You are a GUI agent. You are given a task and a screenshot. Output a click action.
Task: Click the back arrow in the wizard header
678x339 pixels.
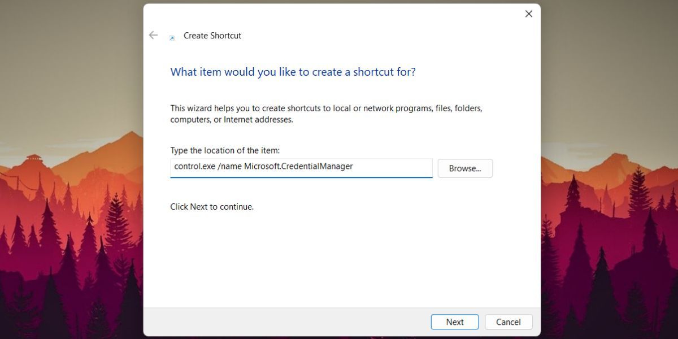tap(153, 35)
